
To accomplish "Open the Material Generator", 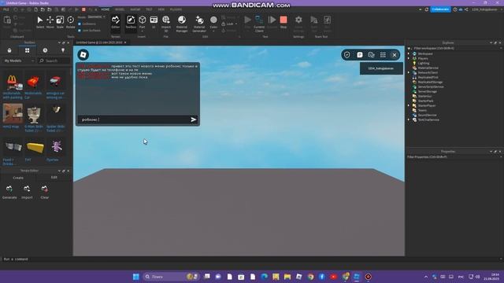I will pos(199,24).
